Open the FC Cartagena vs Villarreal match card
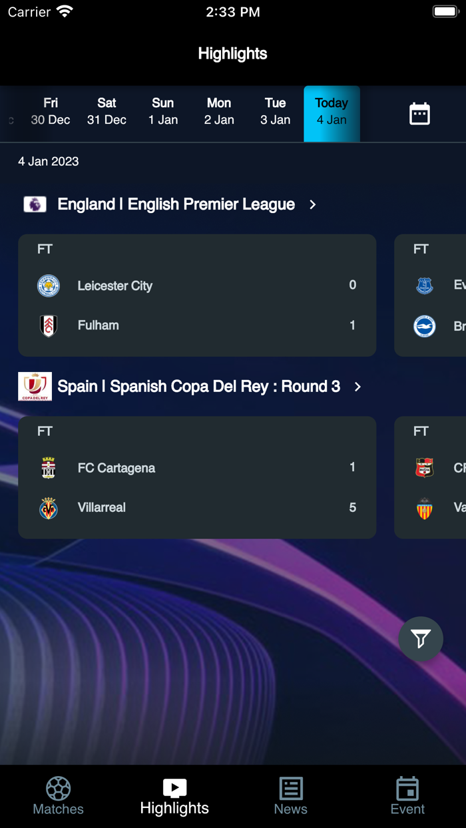 point(197,477)
